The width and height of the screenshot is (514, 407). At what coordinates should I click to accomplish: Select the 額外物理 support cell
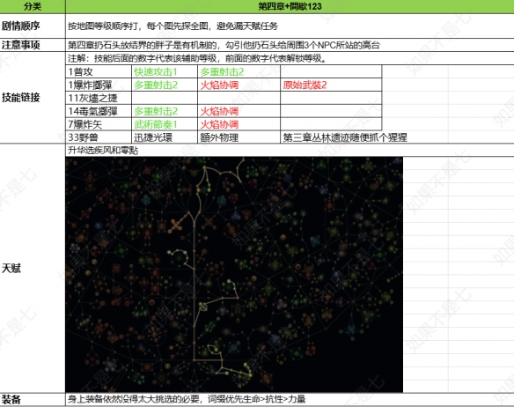(239, 137)
